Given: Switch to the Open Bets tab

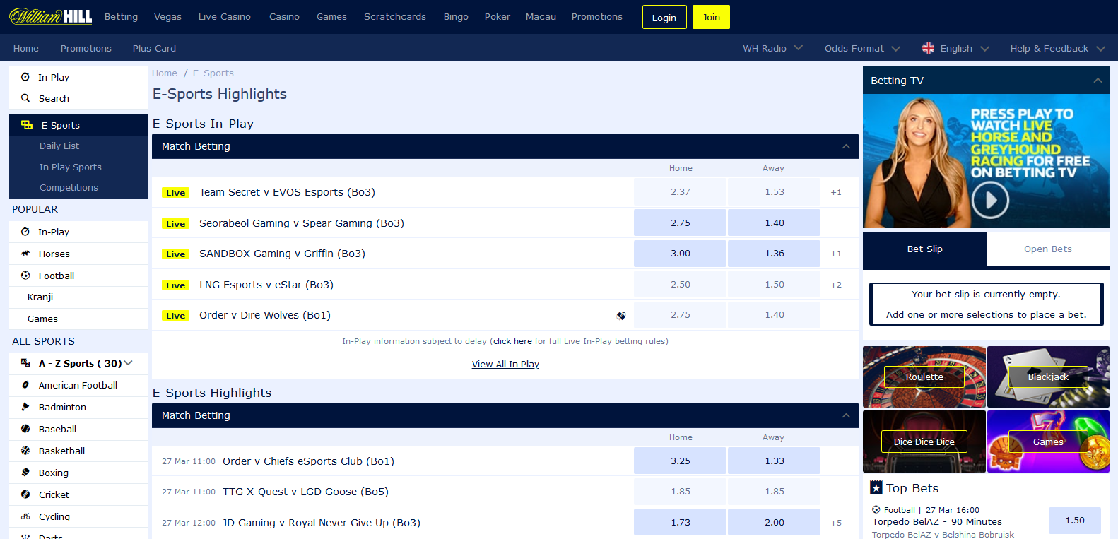Looking at the screenshot, I should click(x=1047, y=249).
